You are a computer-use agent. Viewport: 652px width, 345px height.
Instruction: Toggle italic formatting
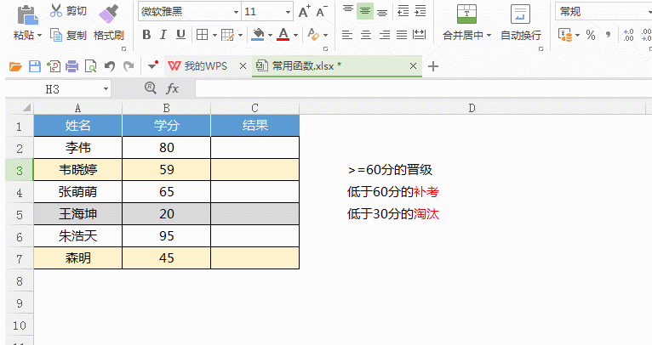(163, 35)
